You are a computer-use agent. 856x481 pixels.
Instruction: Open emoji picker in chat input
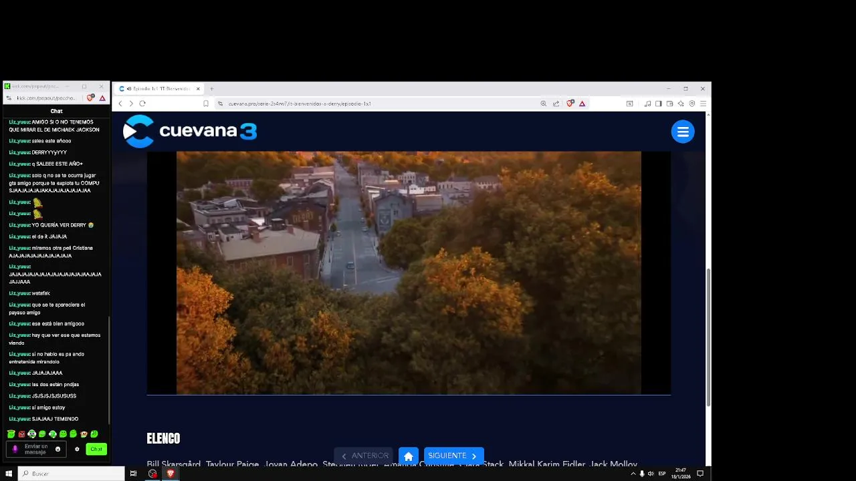point(58,449)
